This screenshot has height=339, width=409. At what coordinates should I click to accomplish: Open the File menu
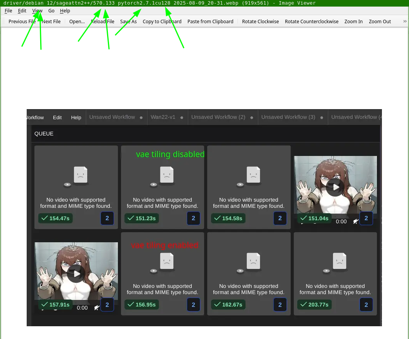coord(9,11)
